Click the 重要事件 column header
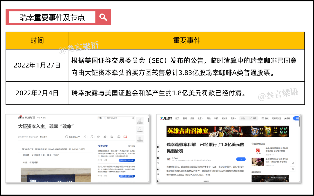This screenshot has width=314, height=196. (x=187, y=40)
